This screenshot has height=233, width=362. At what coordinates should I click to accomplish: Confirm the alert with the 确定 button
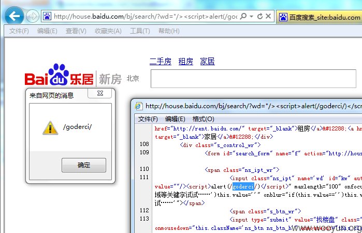tap(84, 165)
